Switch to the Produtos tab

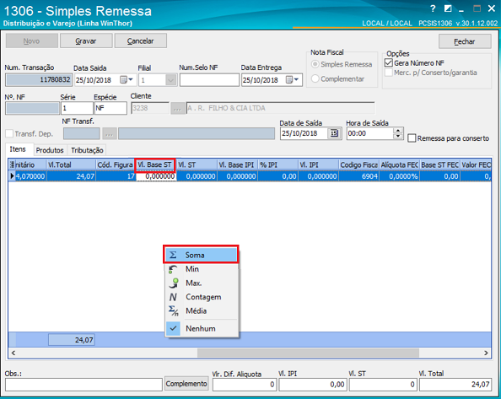tap(50, 150)
